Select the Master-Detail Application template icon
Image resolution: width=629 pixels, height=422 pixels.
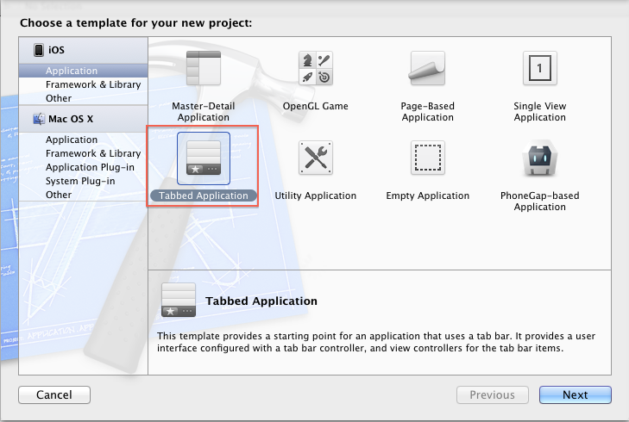[x=204, y=68]
